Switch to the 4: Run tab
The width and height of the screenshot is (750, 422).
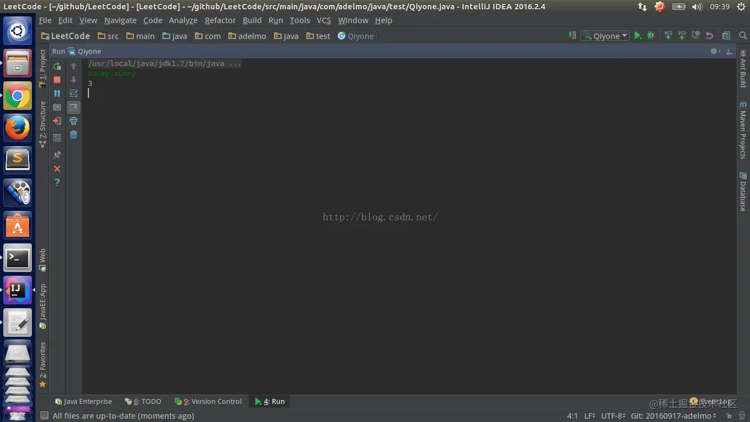[x=270, y=402]
